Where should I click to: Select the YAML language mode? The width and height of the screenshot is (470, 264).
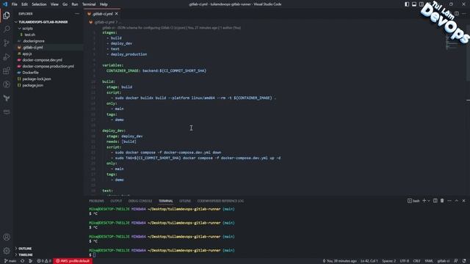point(429,261)
